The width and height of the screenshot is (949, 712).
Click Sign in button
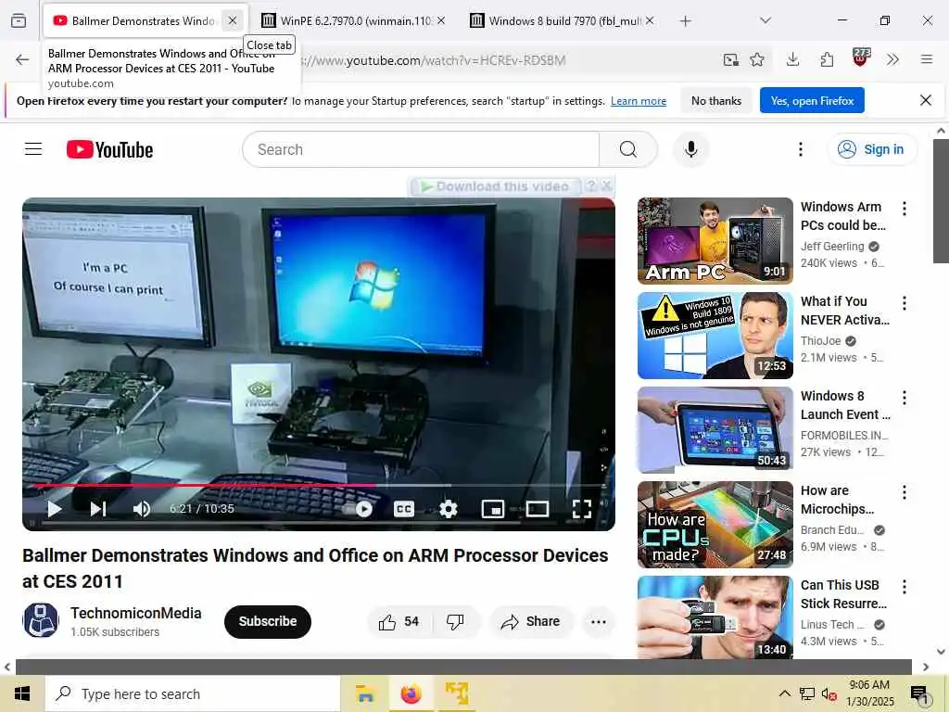872,149
